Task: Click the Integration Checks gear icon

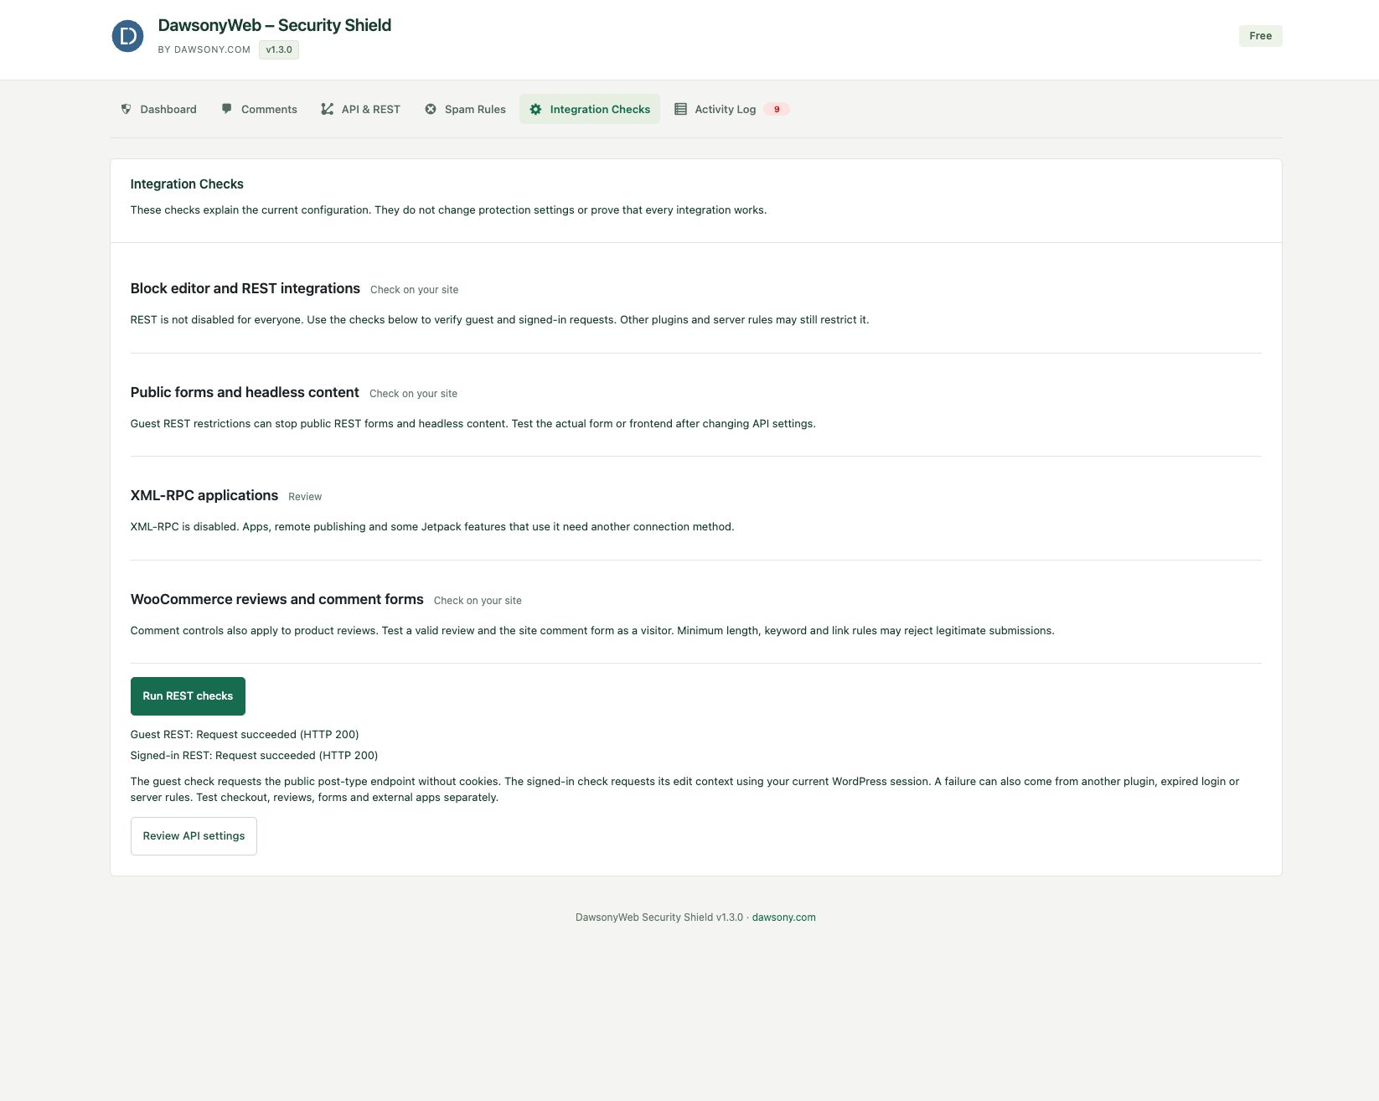Action: [535, 109]
